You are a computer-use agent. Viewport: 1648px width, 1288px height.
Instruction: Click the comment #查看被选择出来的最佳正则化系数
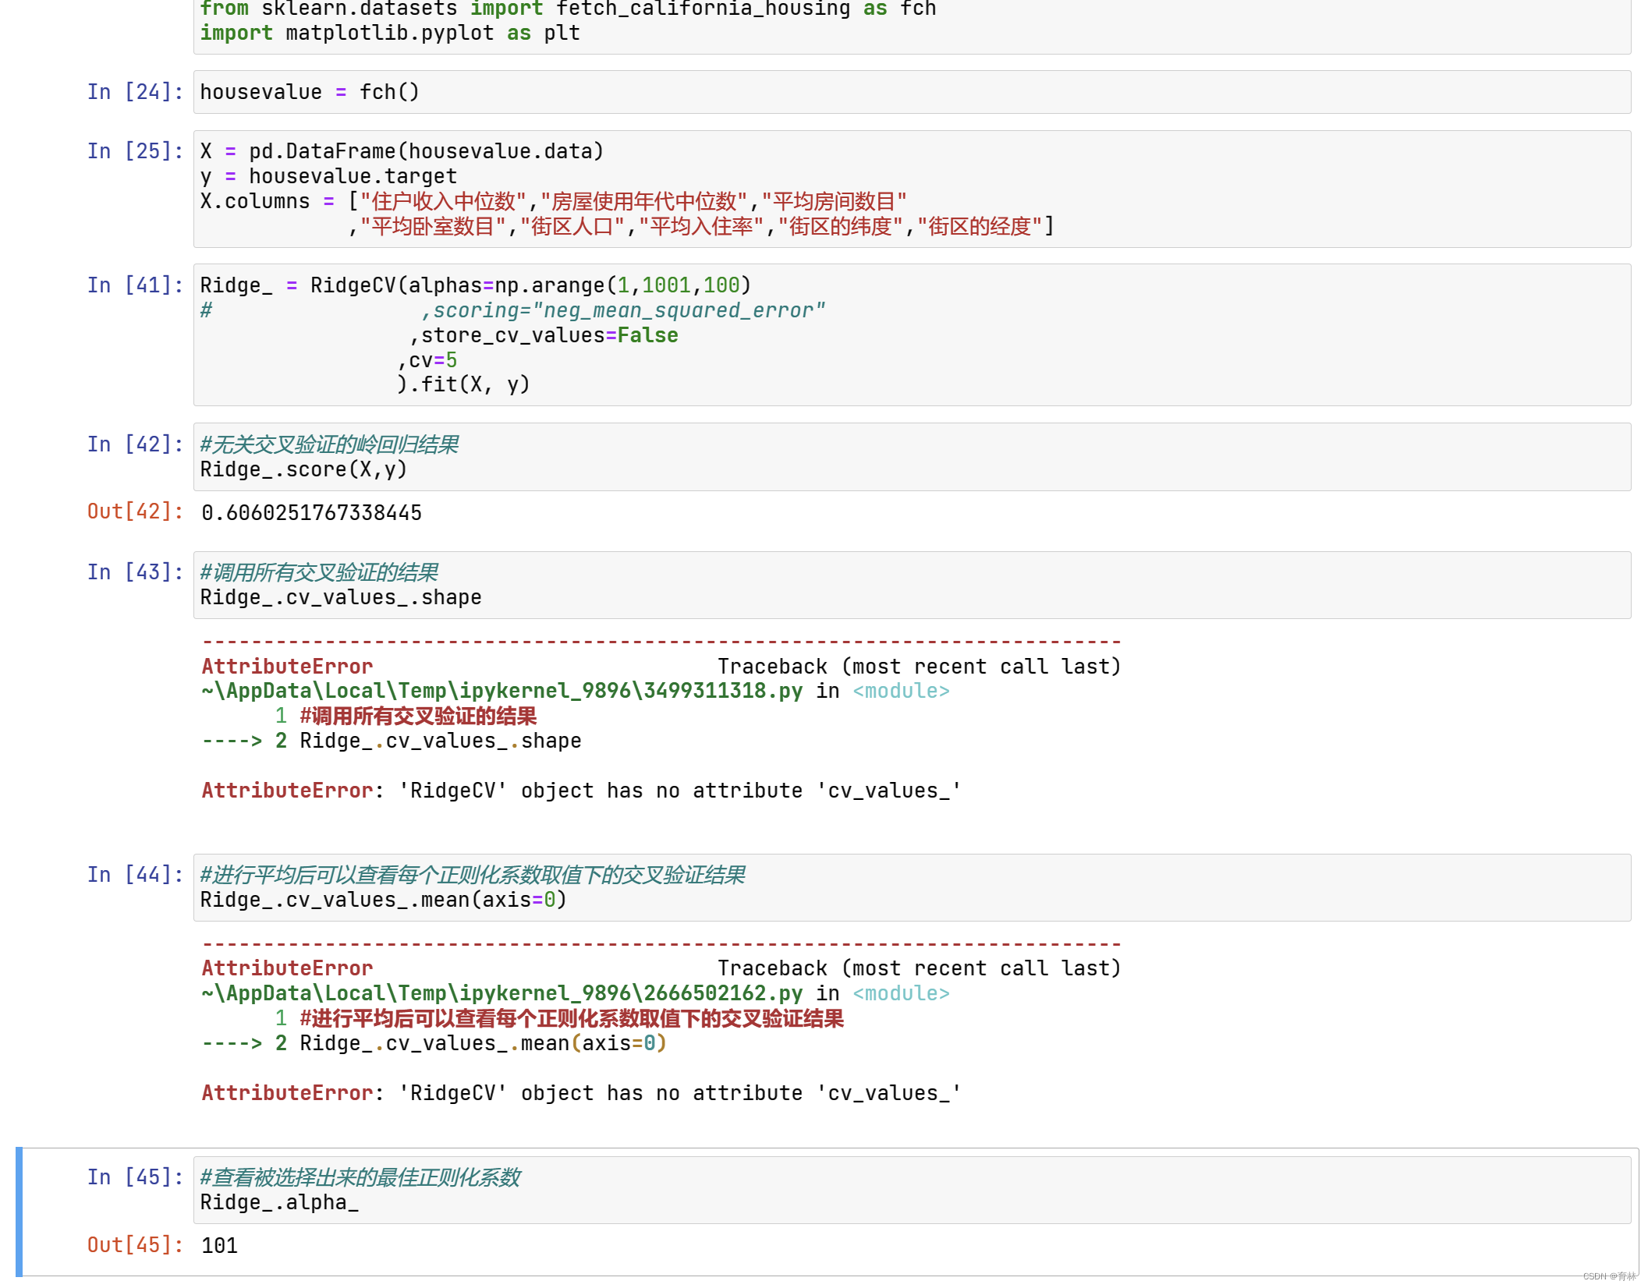click(360, 1177)
